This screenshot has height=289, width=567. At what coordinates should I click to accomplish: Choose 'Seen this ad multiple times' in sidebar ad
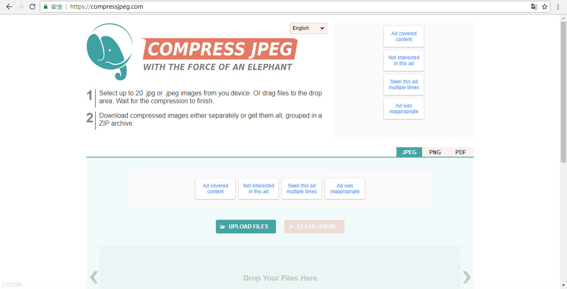point(404,85)
